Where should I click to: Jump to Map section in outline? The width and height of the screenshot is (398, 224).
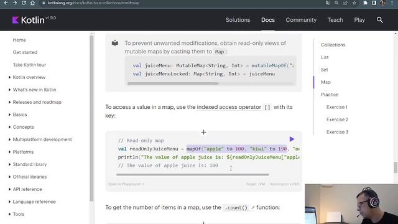[326, 82]
